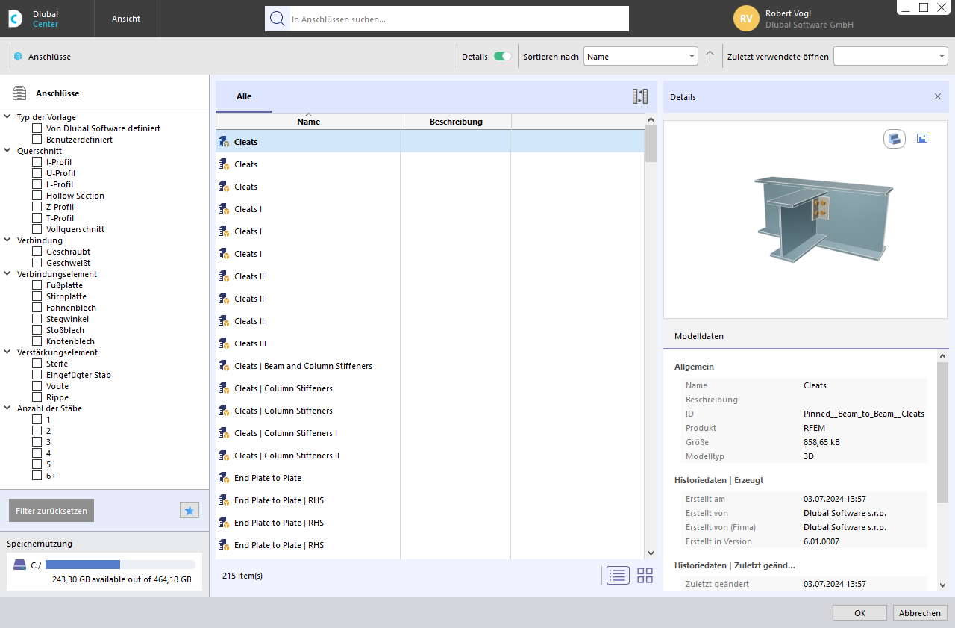Check the L-Profil filter checkbox
Viewport: 955px width, 628px height.
(37, 184)
